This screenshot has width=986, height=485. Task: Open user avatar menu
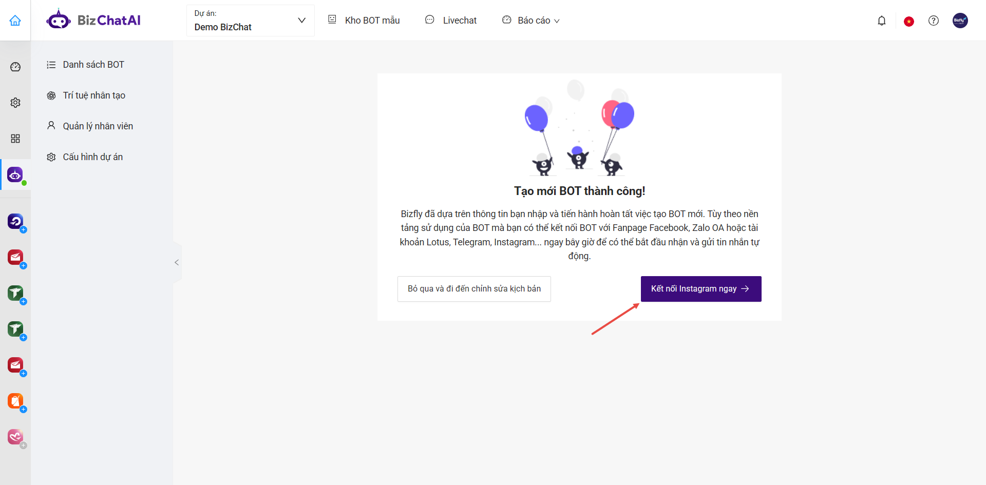960,21
